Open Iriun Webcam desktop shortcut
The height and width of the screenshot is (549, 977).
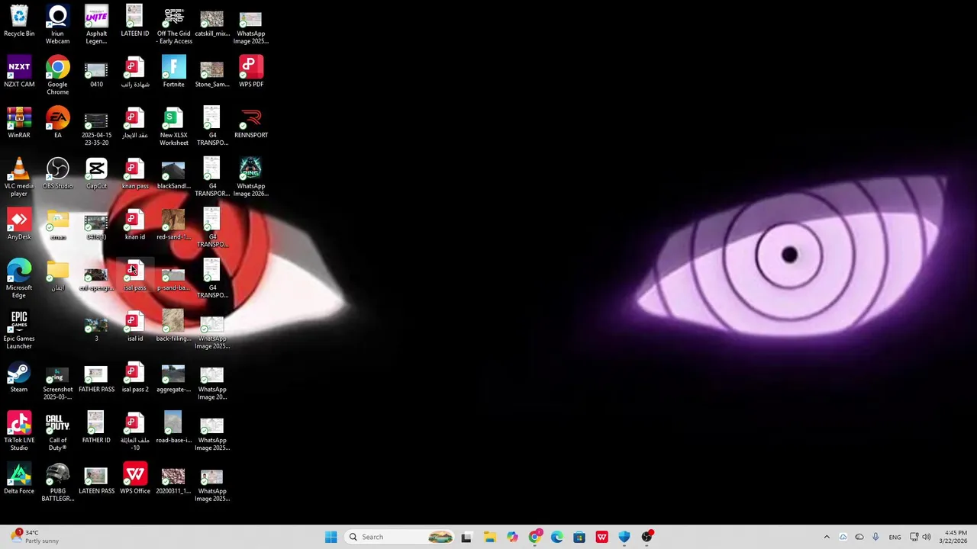[57, 24]
